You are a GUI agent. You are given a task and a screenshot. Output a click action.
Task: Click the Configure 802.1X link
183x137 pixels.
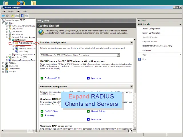[52, 78]
